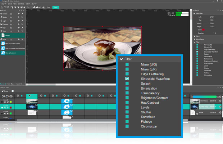The height and width of the screenshot is (144, 223).
Task: Collapse the Text material category
Action: pyautogui.click(x=22, y=31)
